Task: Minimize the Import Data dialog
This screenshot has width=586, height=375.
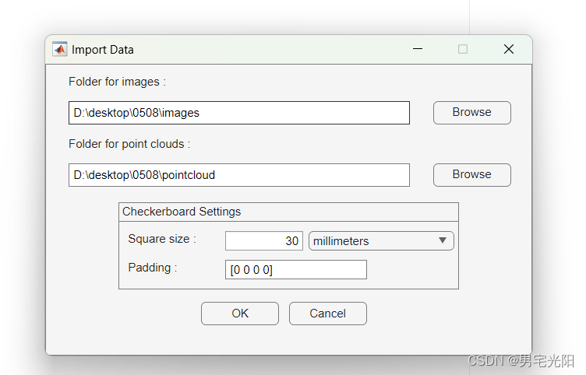Action: point(418,49)
